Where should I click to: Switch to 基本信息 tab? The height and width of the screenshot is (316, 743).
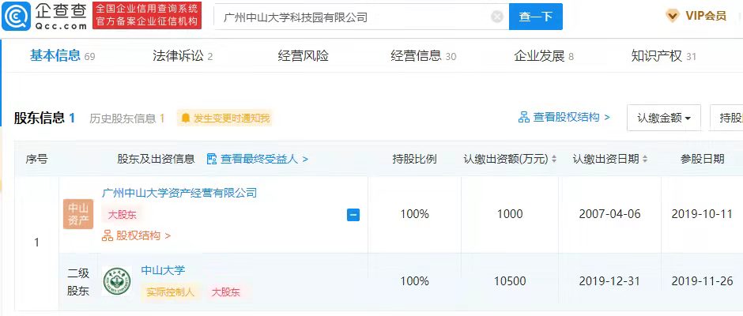62,56
